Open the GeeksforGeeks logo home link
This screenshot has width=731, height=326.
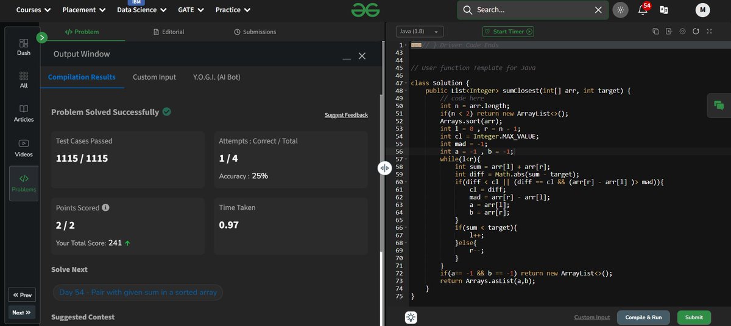pyautogui.click(x=365, y=10)
